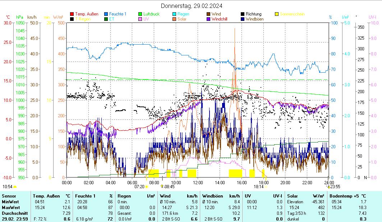The image size is (382, 222).
Task: Select the brown Wind legend swatch
Action: point(208,14)
